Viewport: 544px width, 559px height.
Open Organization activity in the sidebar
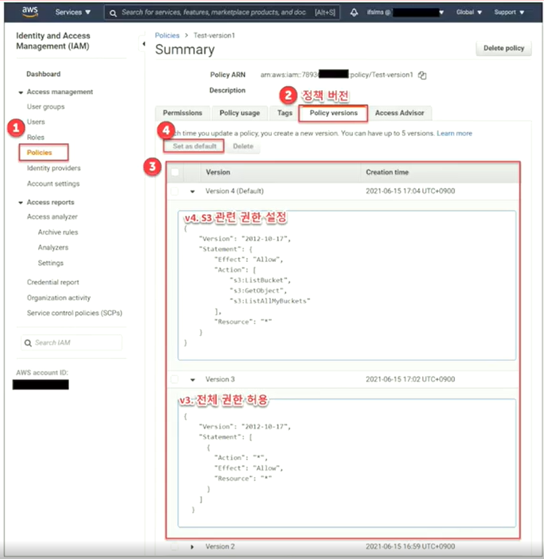(59, 298)
